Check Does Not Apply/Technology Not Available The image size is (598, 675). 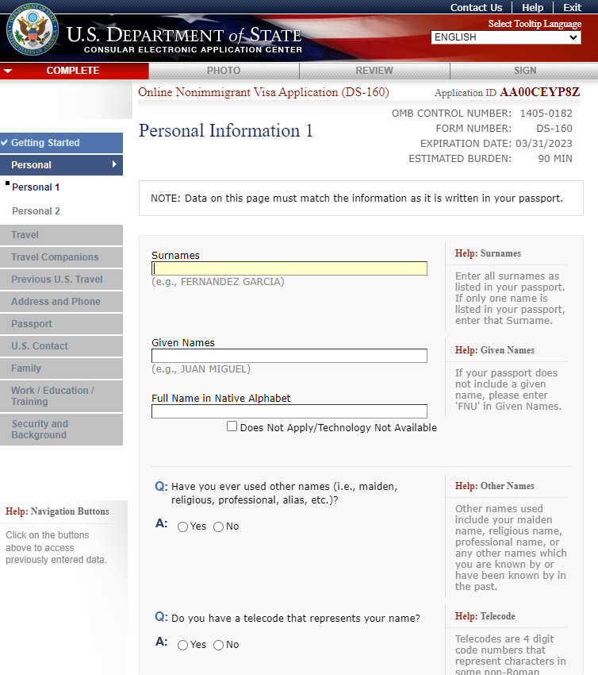[232, 426]
